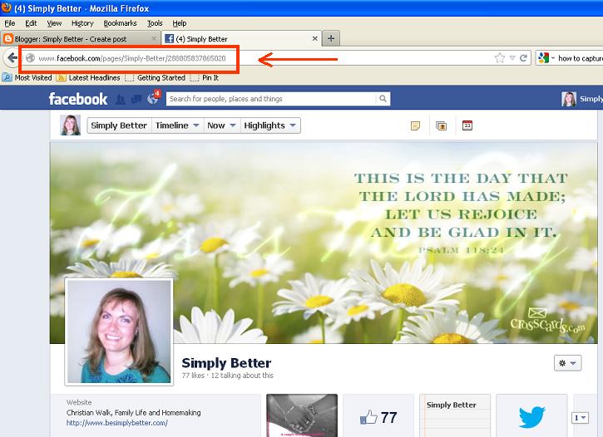Image resolution: width=603 pixels, height=437 pixels.
Task: Open the address bar history dropdown arrow
Action: click(512, 58)
